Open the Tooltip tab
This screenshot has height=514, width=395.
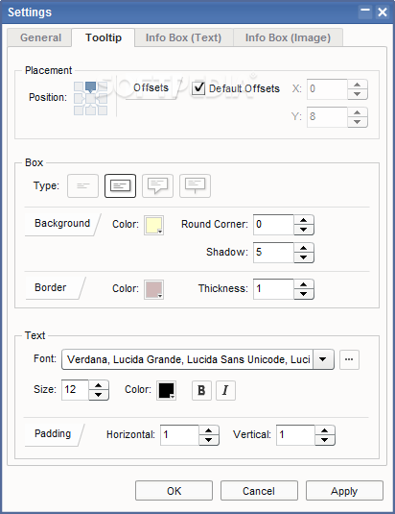104,37
